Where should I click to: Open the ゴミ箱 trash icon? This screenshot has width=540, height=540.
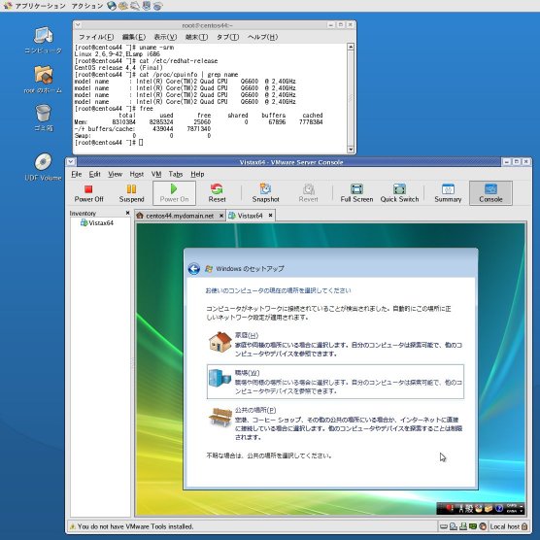pyautogui.click(x=43, y=118)
